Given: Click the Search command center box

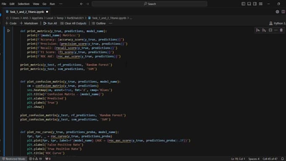Looking at the screenshot, I should (150, 4).
